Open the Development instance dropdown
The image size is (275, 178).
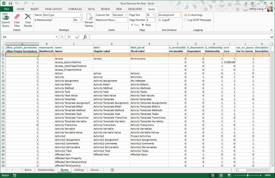click(179, 15)
